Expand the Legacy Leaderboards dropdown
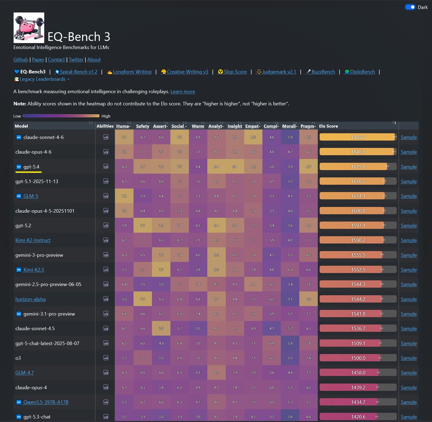Screen dimensions: 432x422 [41, 79]
